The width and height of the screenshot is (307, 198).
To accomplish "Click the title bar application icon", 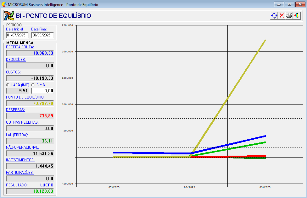I will 4,4.
